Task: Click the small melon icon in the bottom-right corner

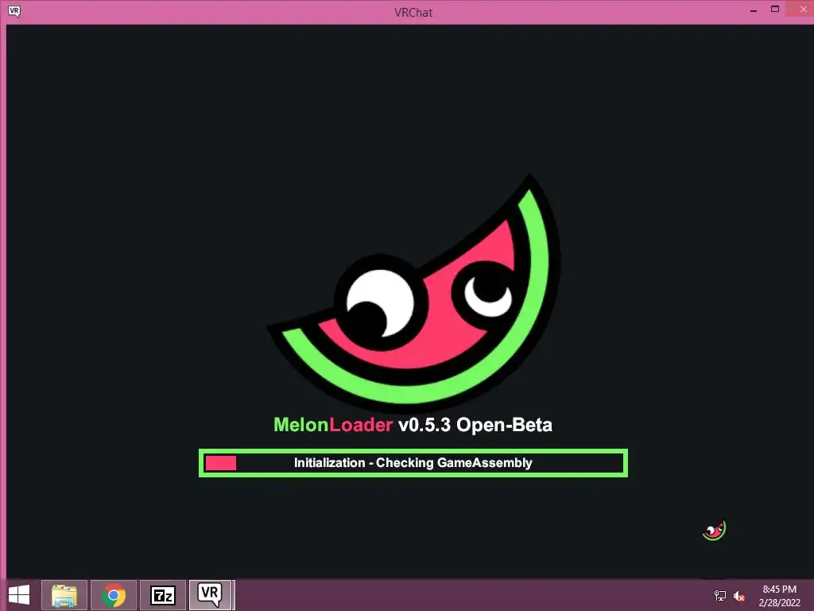Action: (715, 531)
